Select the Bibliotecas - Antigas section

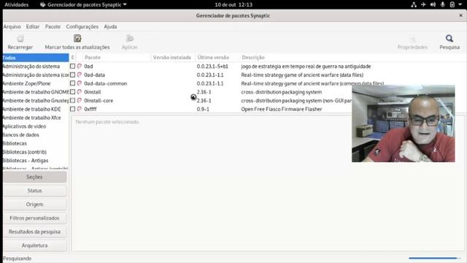36,161
